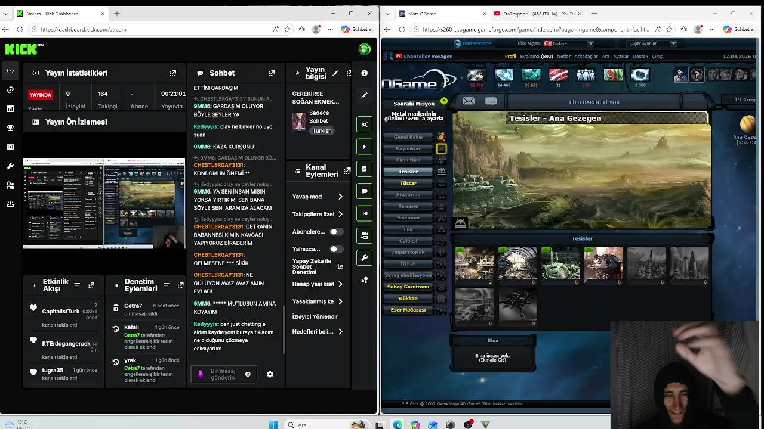Click Sıralama (892) link
The height and width of the screenshot is (429, 764).
[537, 57]
